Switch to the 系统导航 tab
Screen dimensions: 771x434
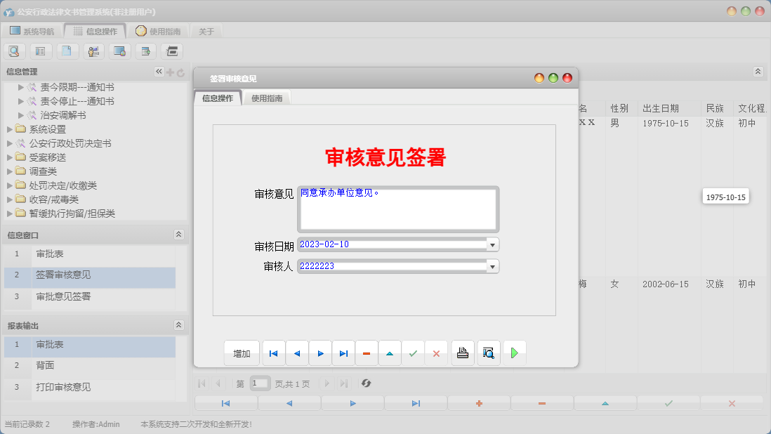tap(32, 30)
